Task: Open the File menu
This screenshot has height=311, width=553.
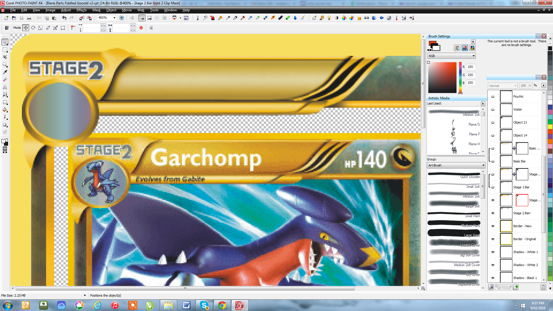Action: click(x=13, y=10)
